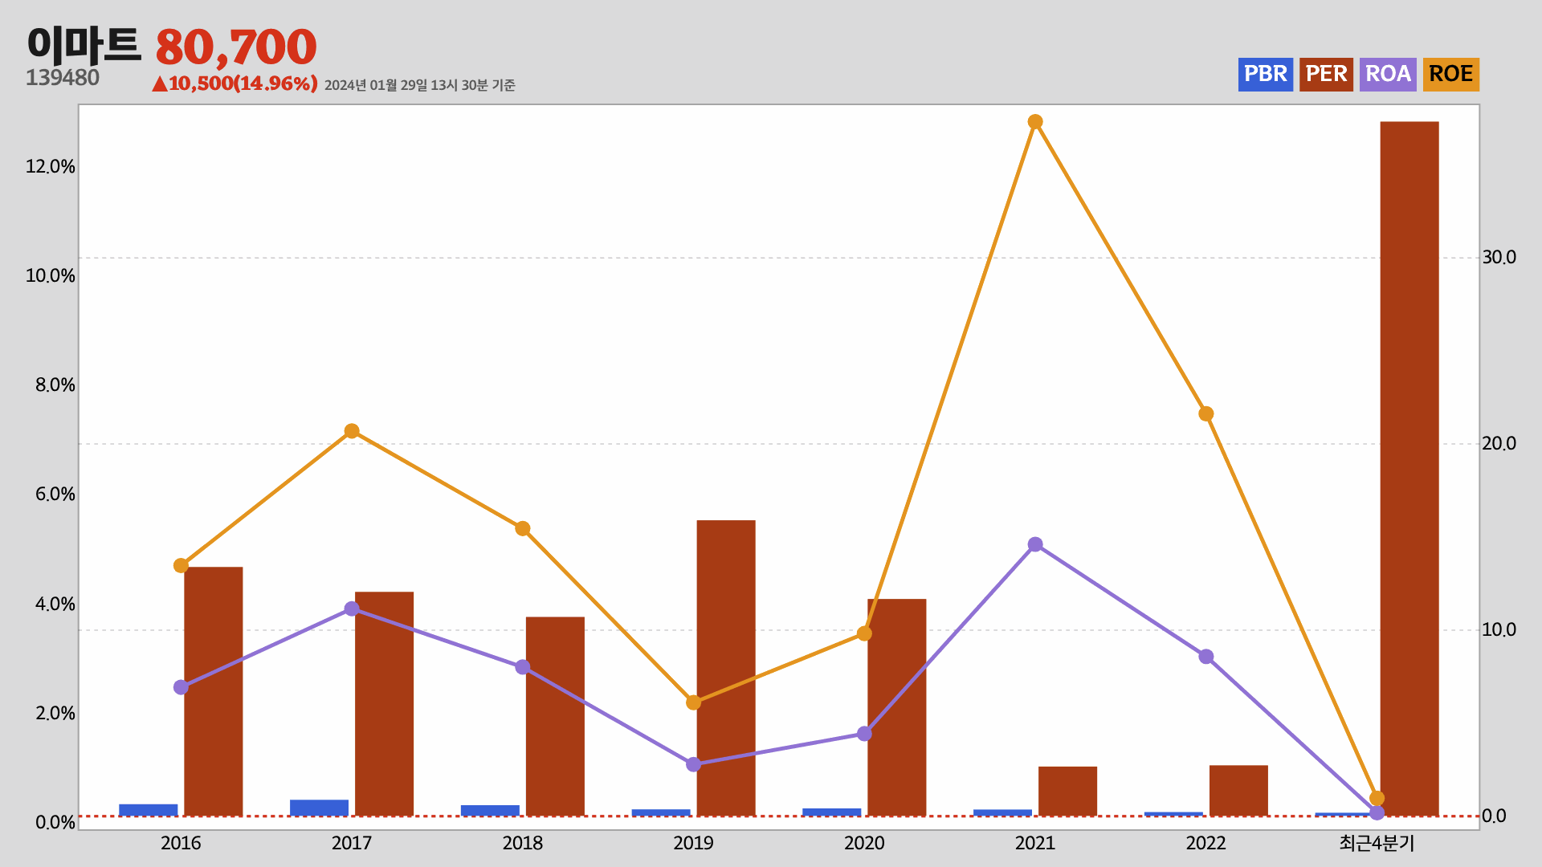Image resolution: width=1542 pixels, height=867 pixels.
Task: Select the 2020 blue PBR bar
Action: 832,812
